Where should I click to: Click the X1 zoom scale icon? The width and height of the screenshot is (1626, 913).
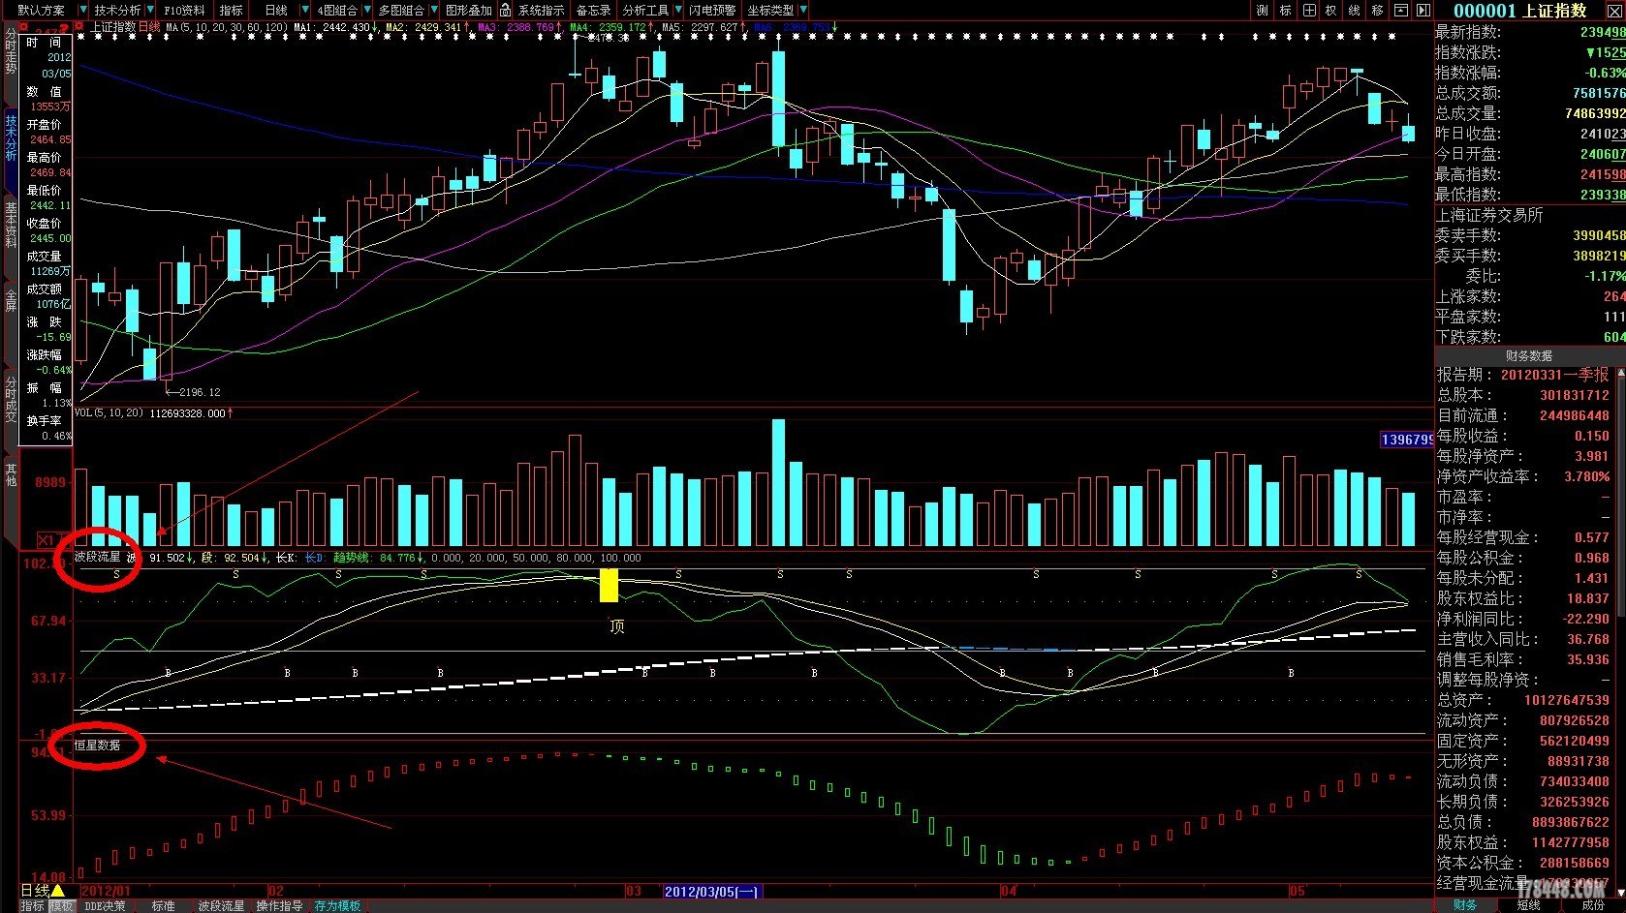tap(47, 539)
